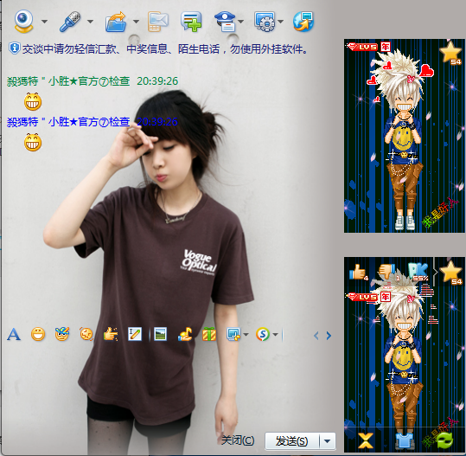
Task: Give thumbs down to avatar show
Action: point(388,272)
